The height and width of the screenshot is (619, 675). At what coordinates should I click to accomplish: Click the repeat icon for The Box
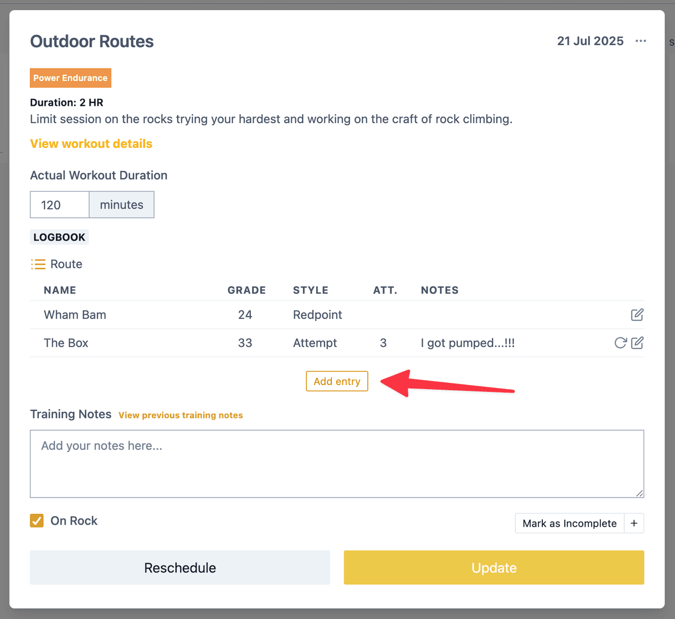(620, 343)
